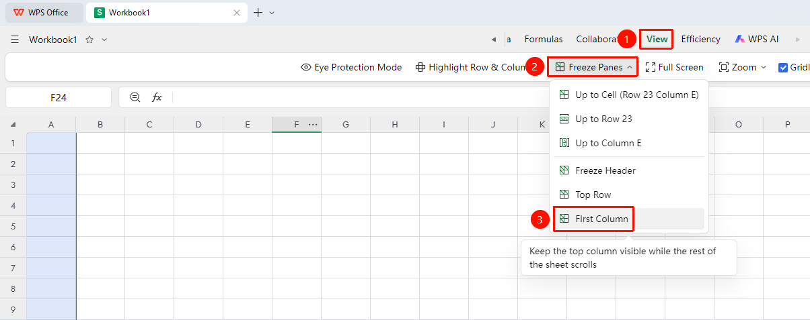Open the Collaboration ribbon tab
Viewport: 810px width, 320px height.
[597, 40]
